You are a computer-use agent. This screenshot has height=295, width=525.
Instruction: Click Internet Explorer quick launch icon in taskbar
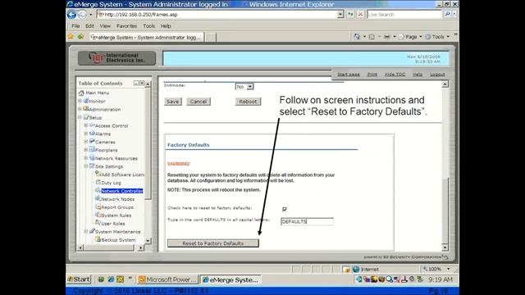111,279
